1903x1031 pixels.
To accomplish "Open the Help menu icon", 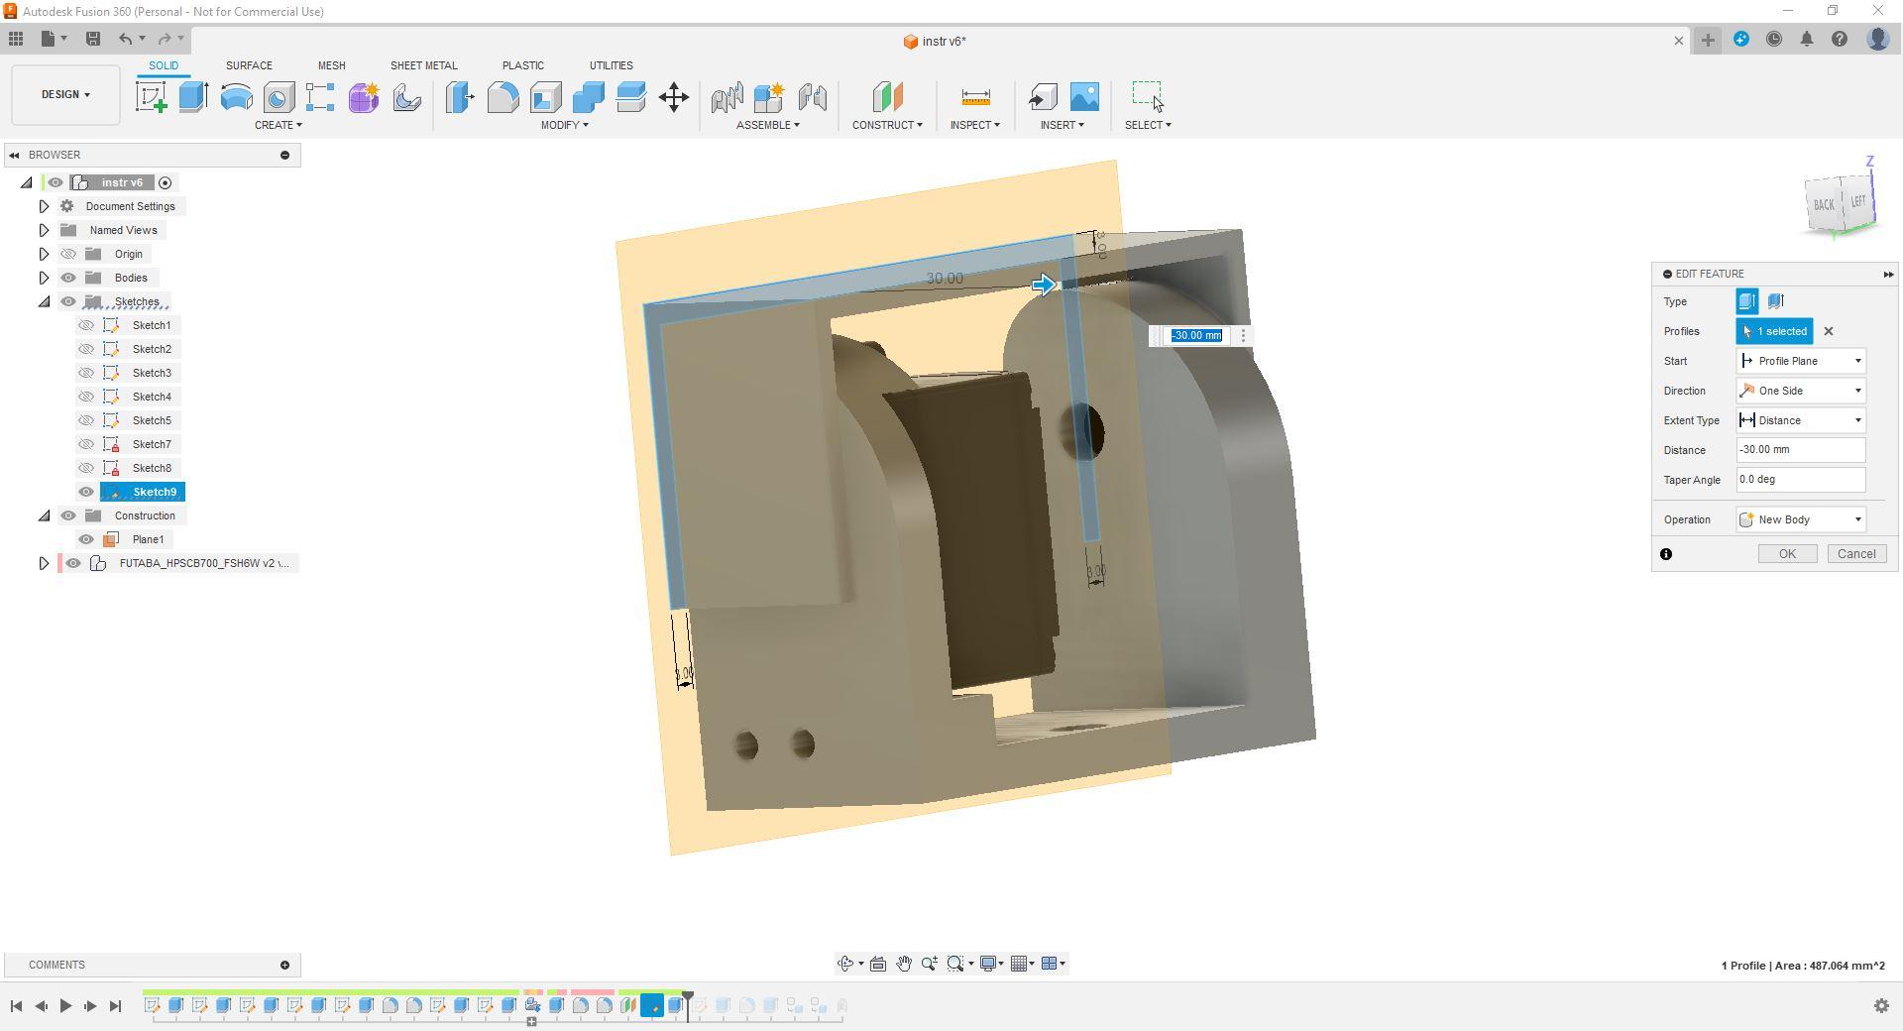I will [1840, 40].
